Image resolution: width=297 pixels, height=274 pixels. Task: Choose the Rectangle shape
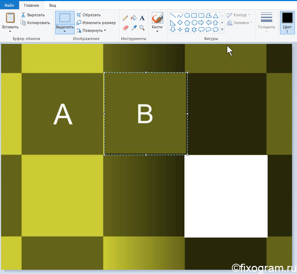tap(194, 15)
